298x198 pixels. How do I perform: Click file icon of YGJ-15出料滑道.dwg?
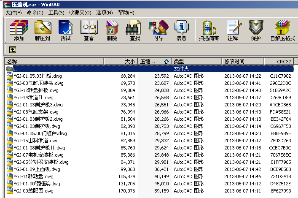click(x=10, y=140)
